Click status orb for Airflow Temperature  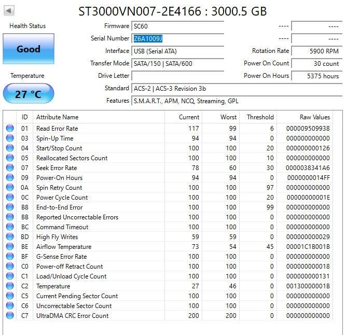click(10, 246)
